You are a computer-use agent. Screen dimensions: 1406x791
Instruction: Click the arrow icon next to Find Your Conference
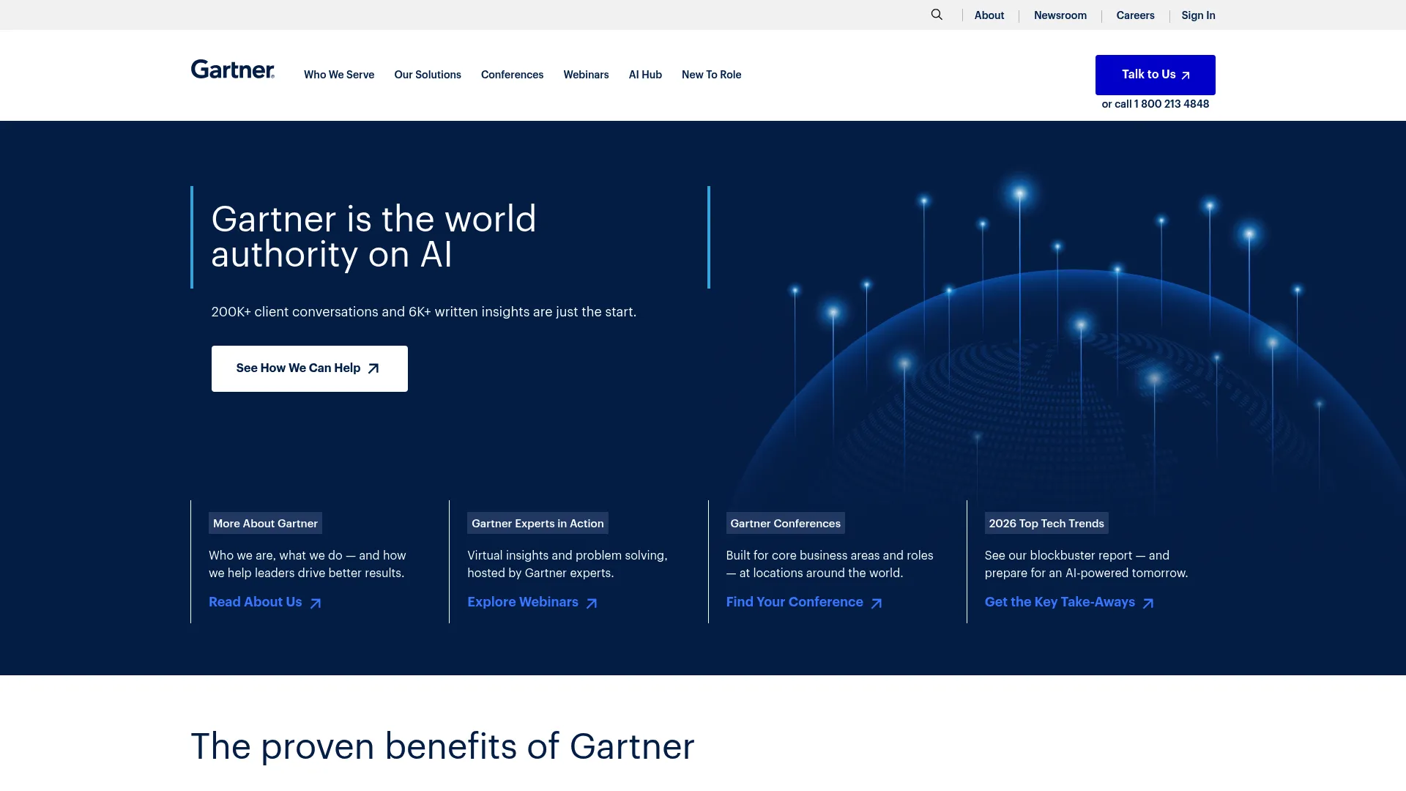point(877,603)
